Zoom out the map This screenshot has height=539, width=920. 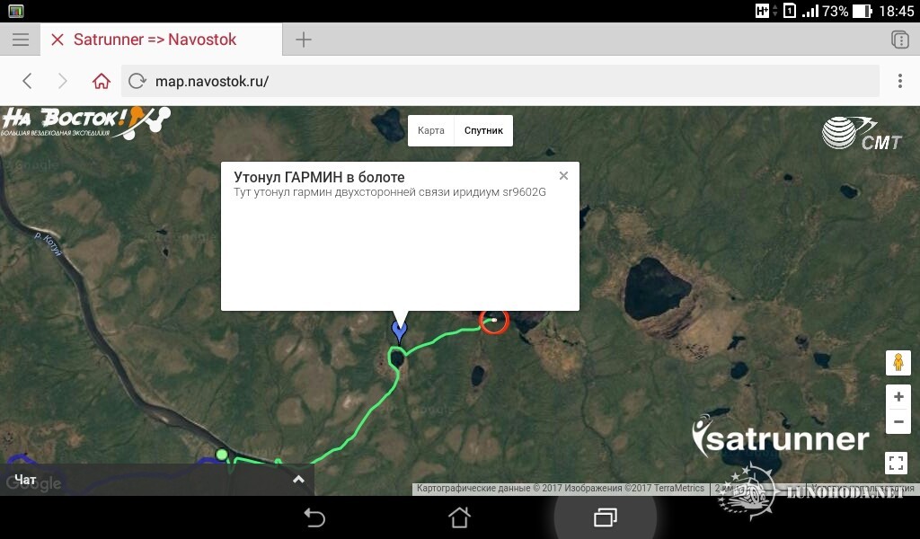tap(898, 421)
